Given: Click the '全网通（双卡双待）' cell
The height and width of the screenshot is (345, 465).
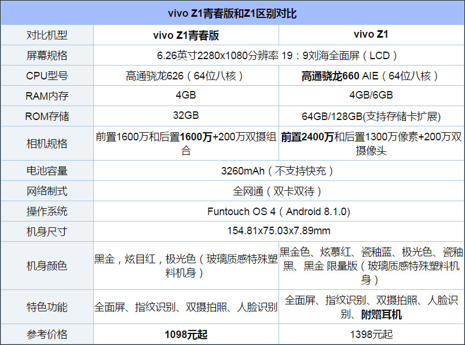Looking at the screenshot, I should (x=278, y=191).
